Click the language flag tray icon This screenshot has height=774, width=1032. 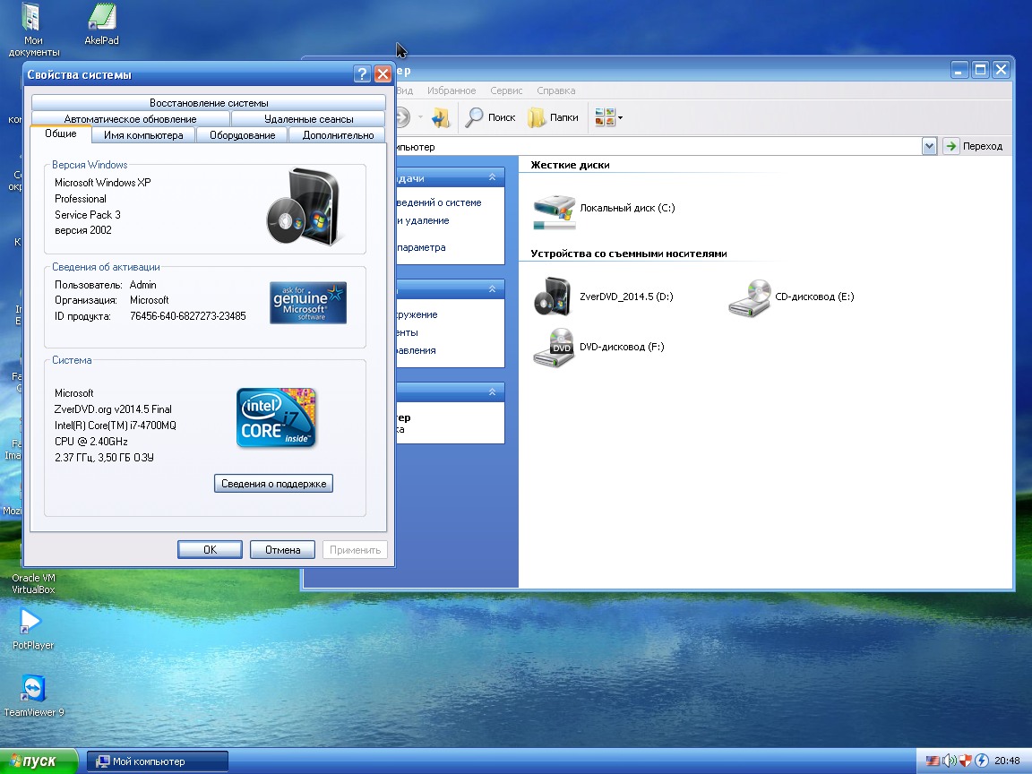click(x=933, y=761)
